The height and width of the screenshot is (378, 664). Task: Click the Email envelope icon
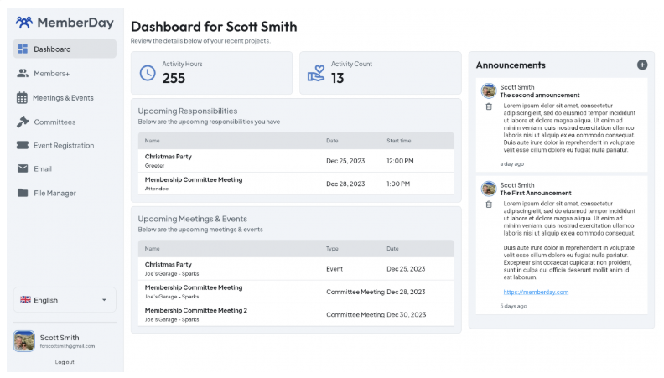(x=23, y=168)
